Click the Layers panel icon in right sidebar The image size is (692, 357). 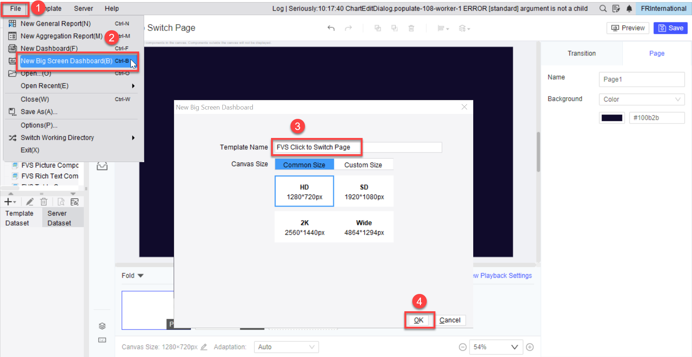[102, 326]
